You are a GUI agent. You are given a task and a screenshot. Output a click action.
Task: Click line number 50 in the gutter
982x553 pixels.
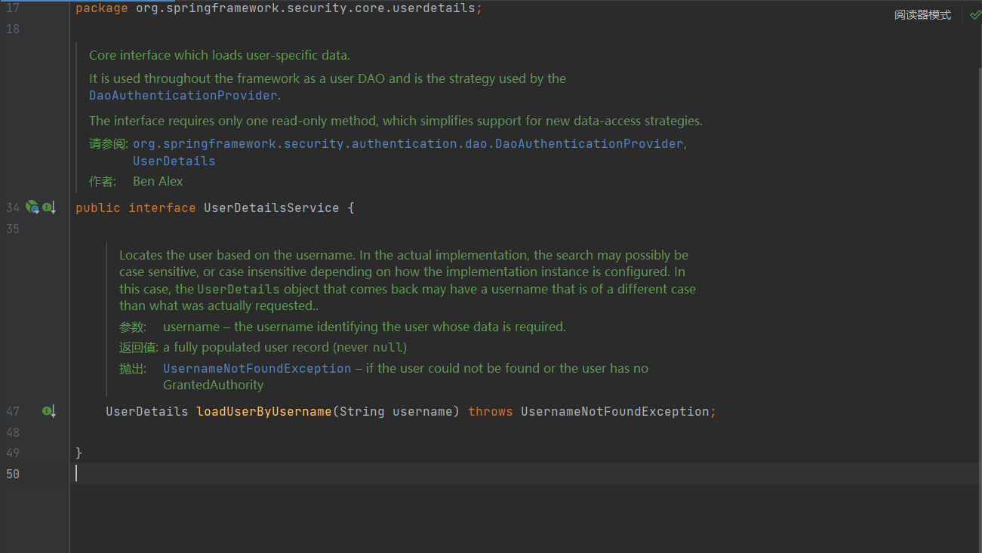[x=13, y=474]
